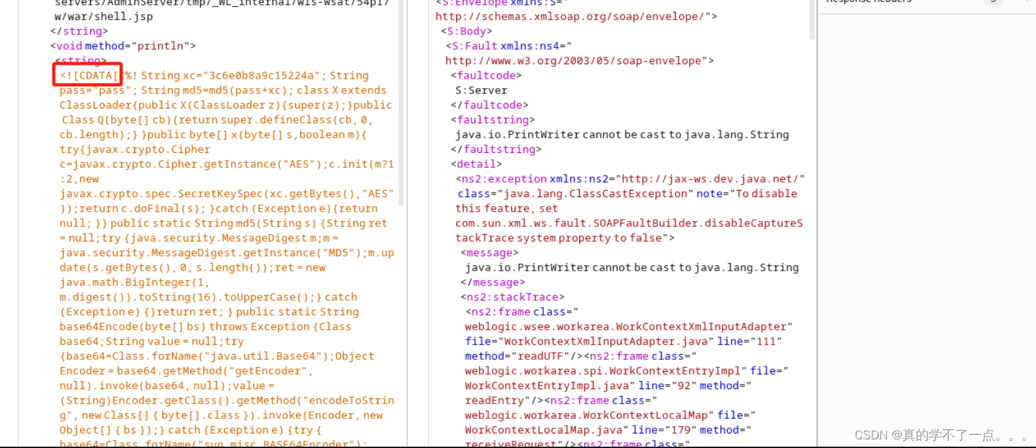Click the closing </faultstring> tag
The width and height of the screenshot is (1036, 448).
coord(496,150)
